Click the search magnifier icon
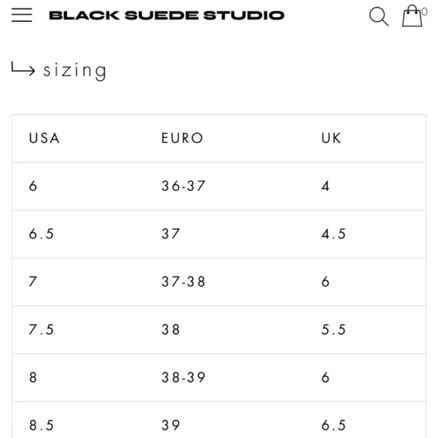 378,17
